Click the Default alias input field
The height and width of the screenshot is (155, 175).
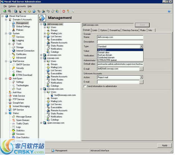point(120,64)
